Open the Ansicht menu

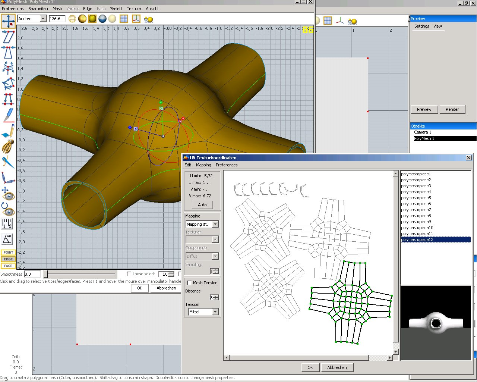152,9
